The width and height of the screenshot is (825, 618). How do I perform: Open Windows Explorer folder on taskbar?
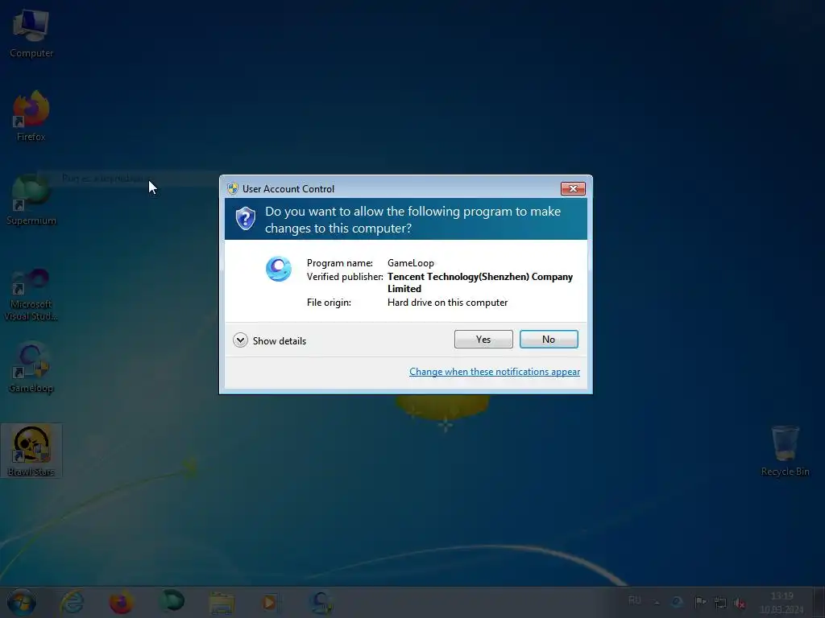pyautogui.click(x=222, y=602)
